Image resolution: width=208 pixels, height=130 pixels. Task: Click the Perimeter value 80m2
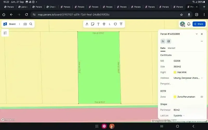[177, 110]
